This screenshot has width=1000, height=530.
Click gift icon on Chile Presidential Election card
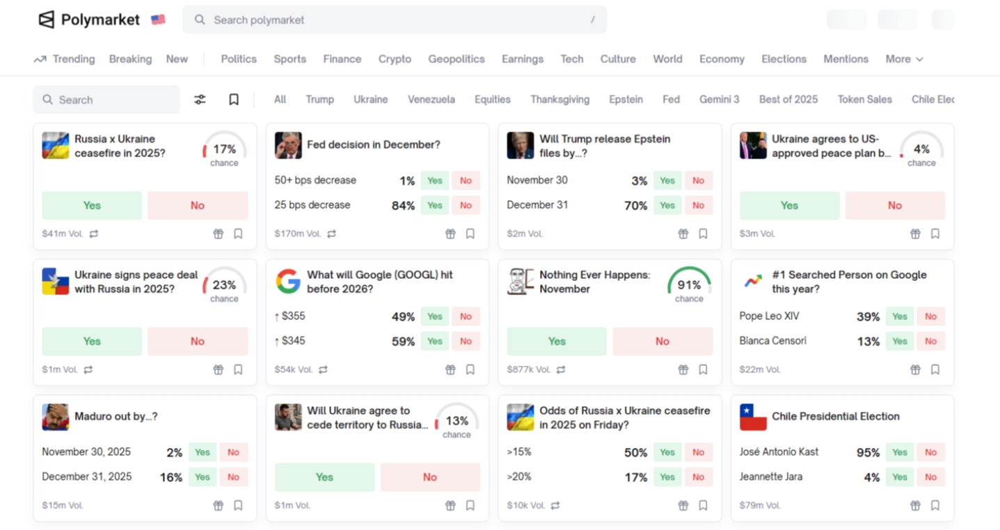click(x=916, y=506)
